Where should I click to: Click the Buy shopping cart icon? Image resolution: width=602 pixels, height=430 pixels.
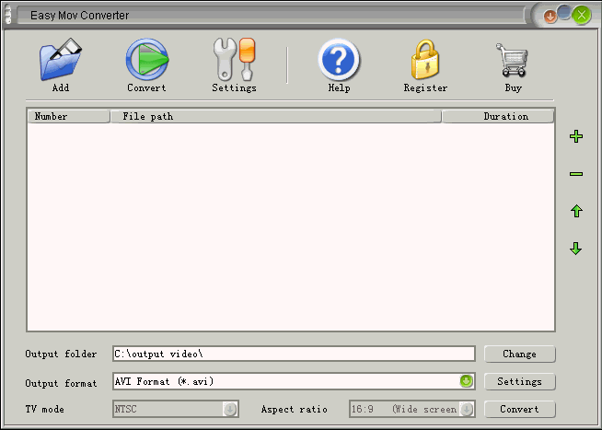pyautogui.click(x=512, y=60)
